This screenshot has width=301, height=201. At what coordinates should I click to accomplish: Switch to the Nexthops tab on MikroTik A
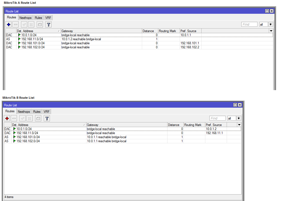coord(25,18)
